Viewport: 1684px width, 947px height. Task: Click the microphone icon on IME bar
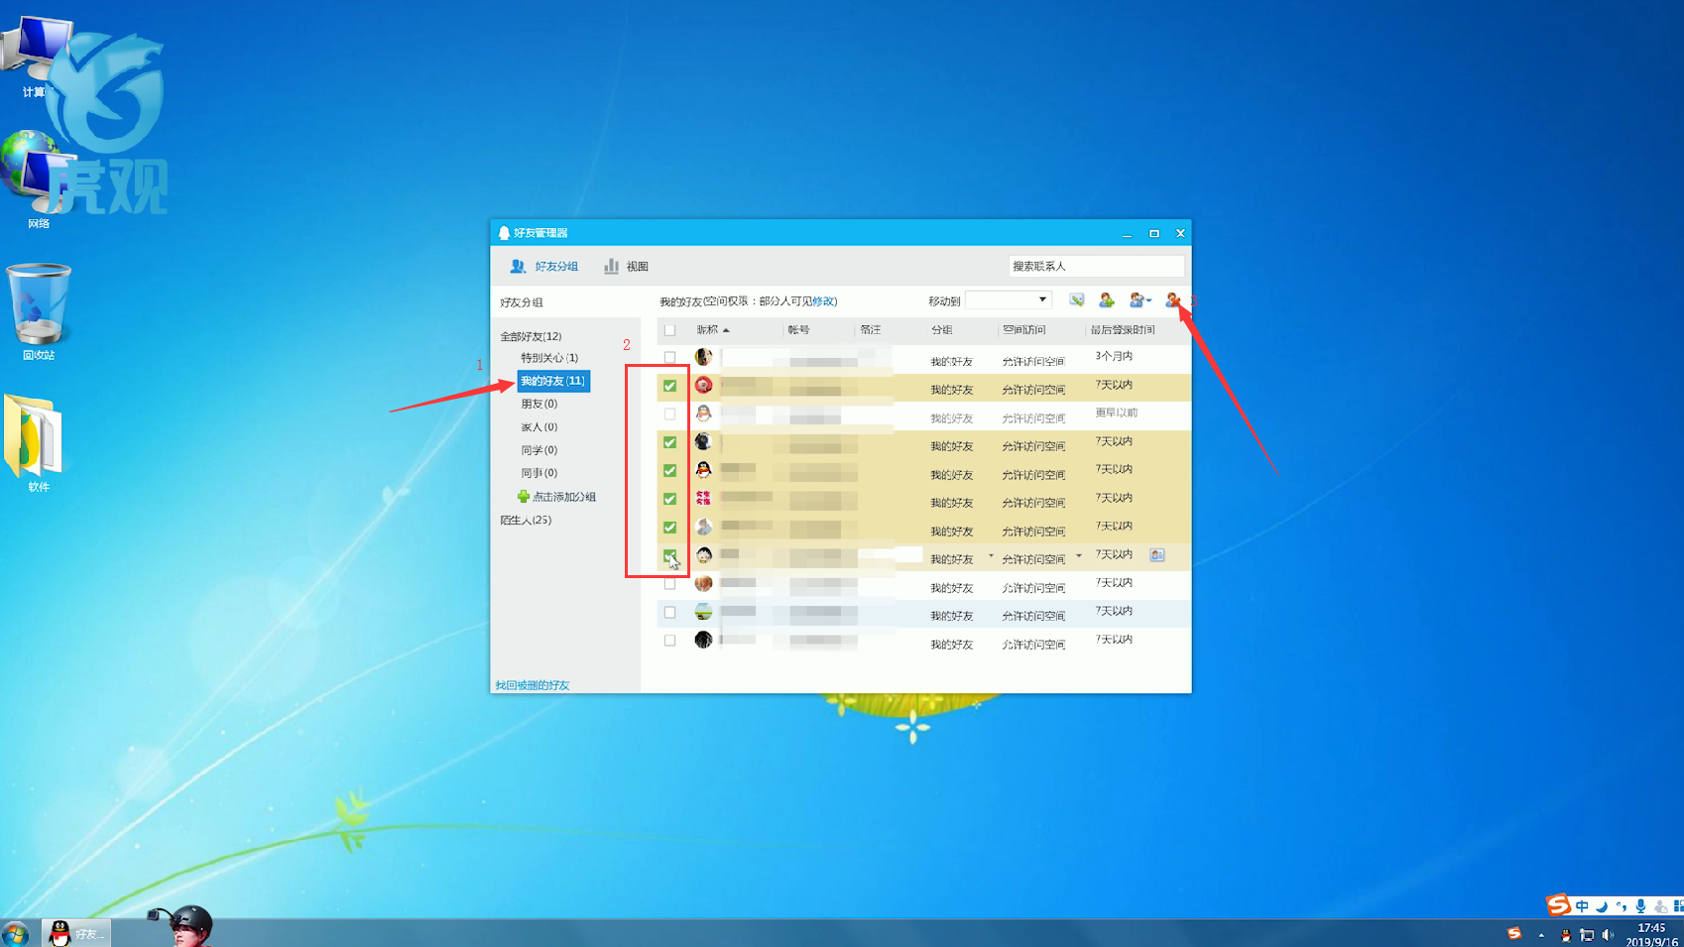pyautogui.click(x=1640, y=906)
